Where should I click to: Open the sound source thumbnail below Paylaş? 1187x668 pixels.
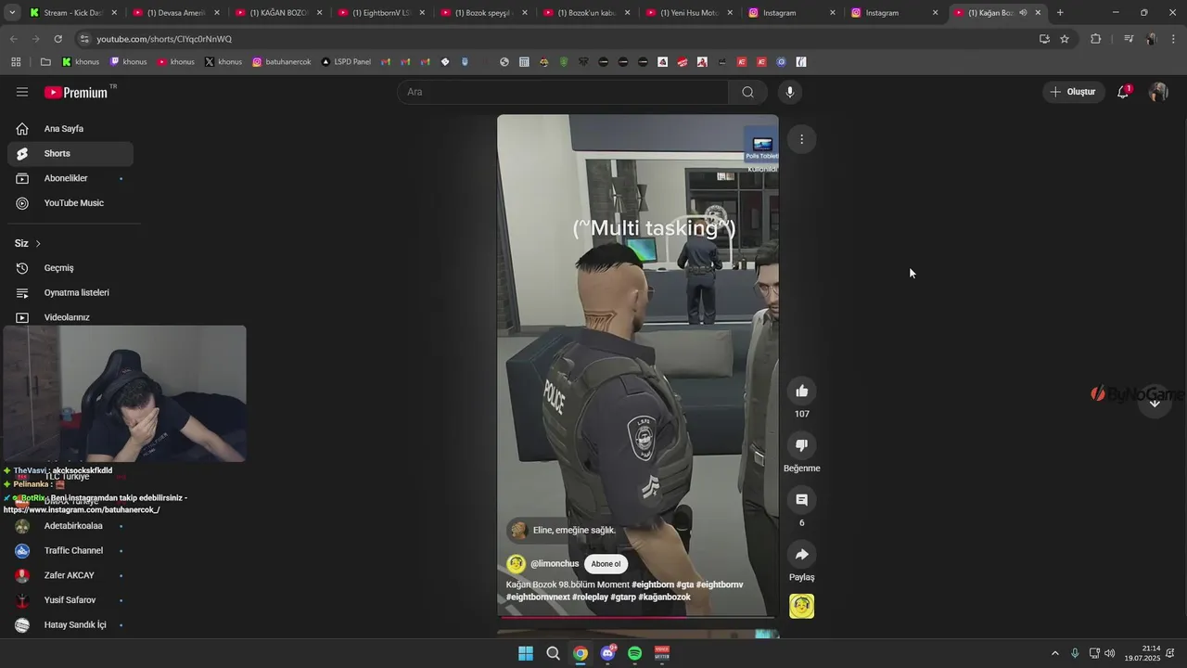coord(802,606)
